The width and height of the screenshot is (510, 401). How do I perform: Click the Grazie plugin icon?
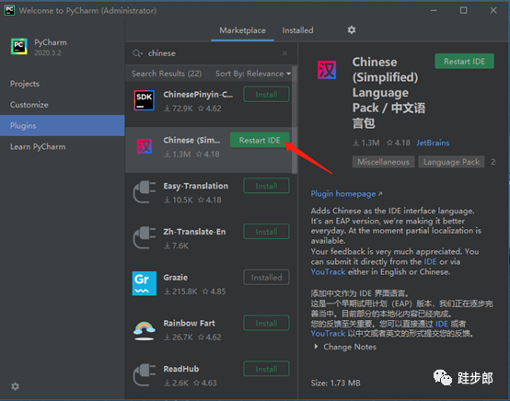[x=145, y=283]
